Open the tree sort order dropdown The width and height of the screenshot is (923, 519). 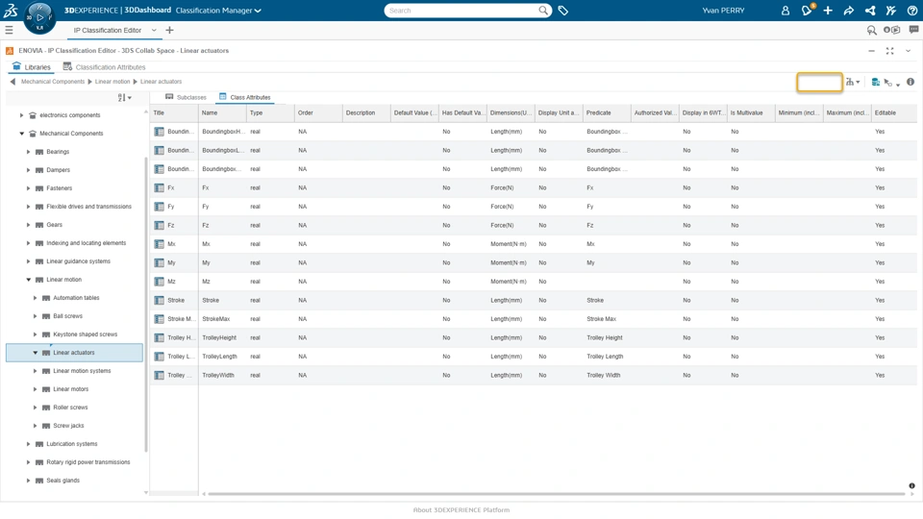[x=124, y=98]
